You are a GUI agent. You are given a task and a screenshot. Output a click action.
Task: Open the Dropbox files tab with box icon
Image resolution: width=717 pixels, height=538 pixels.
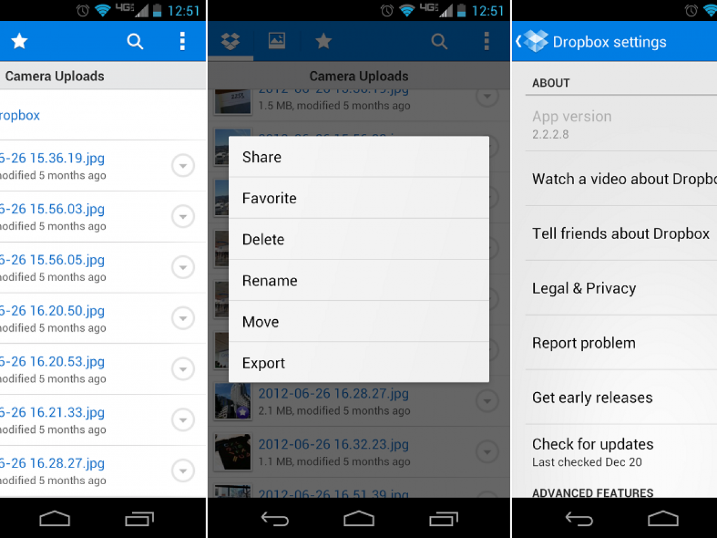pos(230,41)
